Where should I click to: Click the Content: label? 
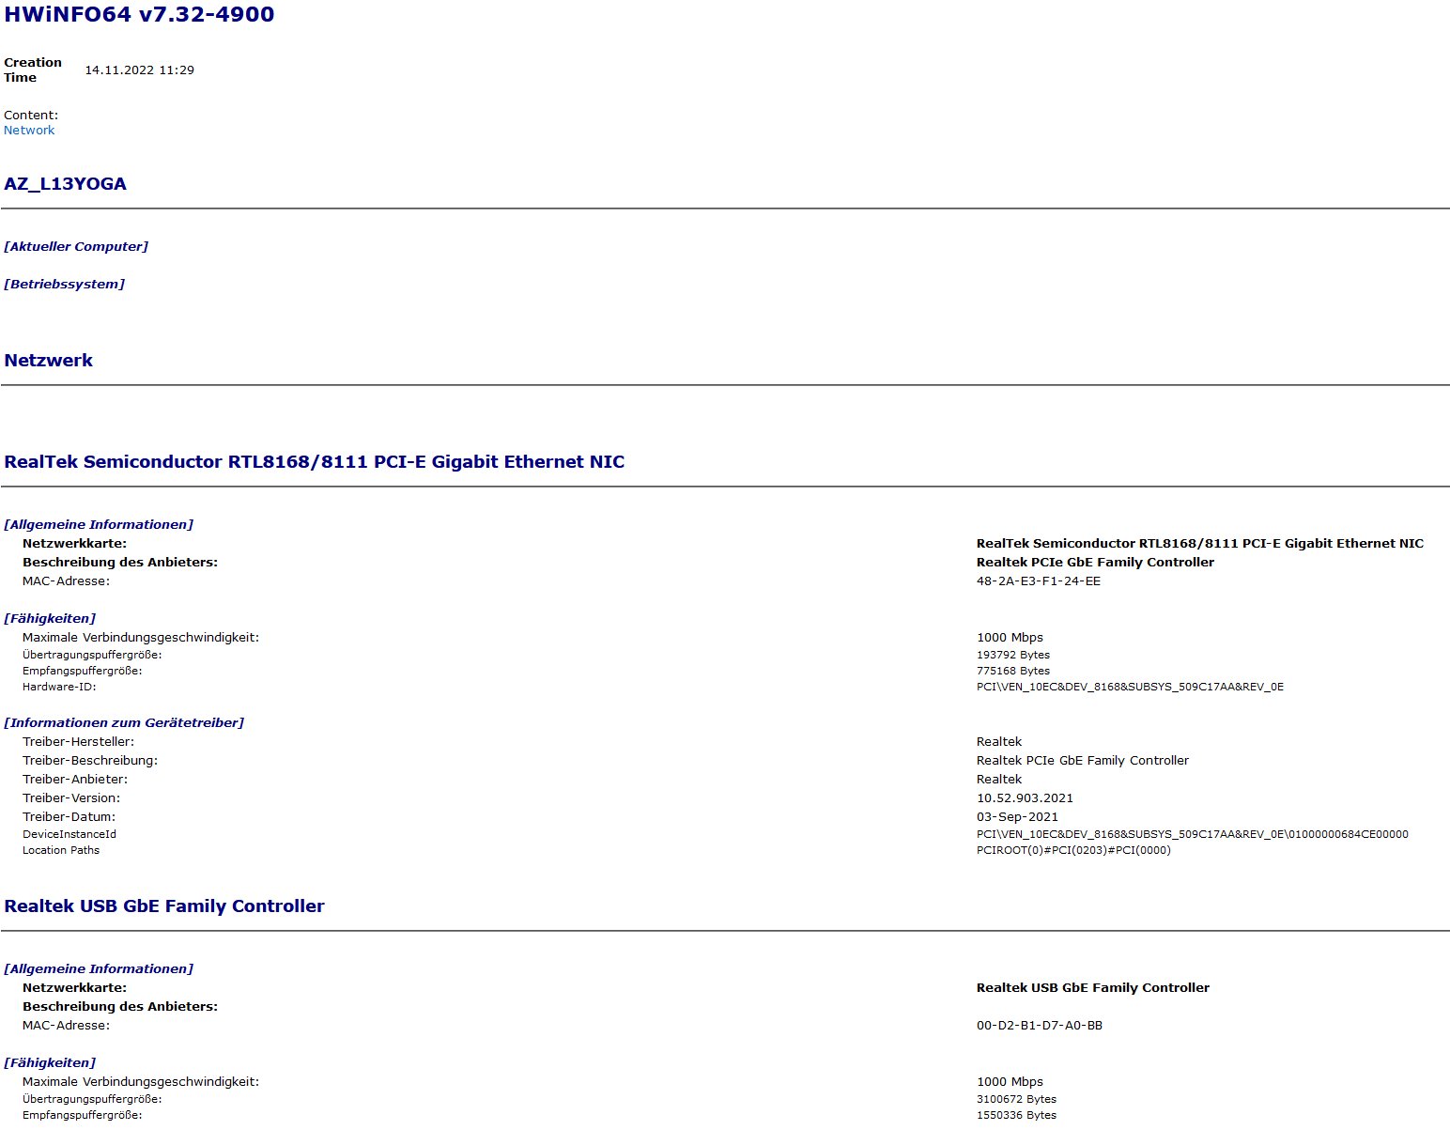click(x=31, y=116)
